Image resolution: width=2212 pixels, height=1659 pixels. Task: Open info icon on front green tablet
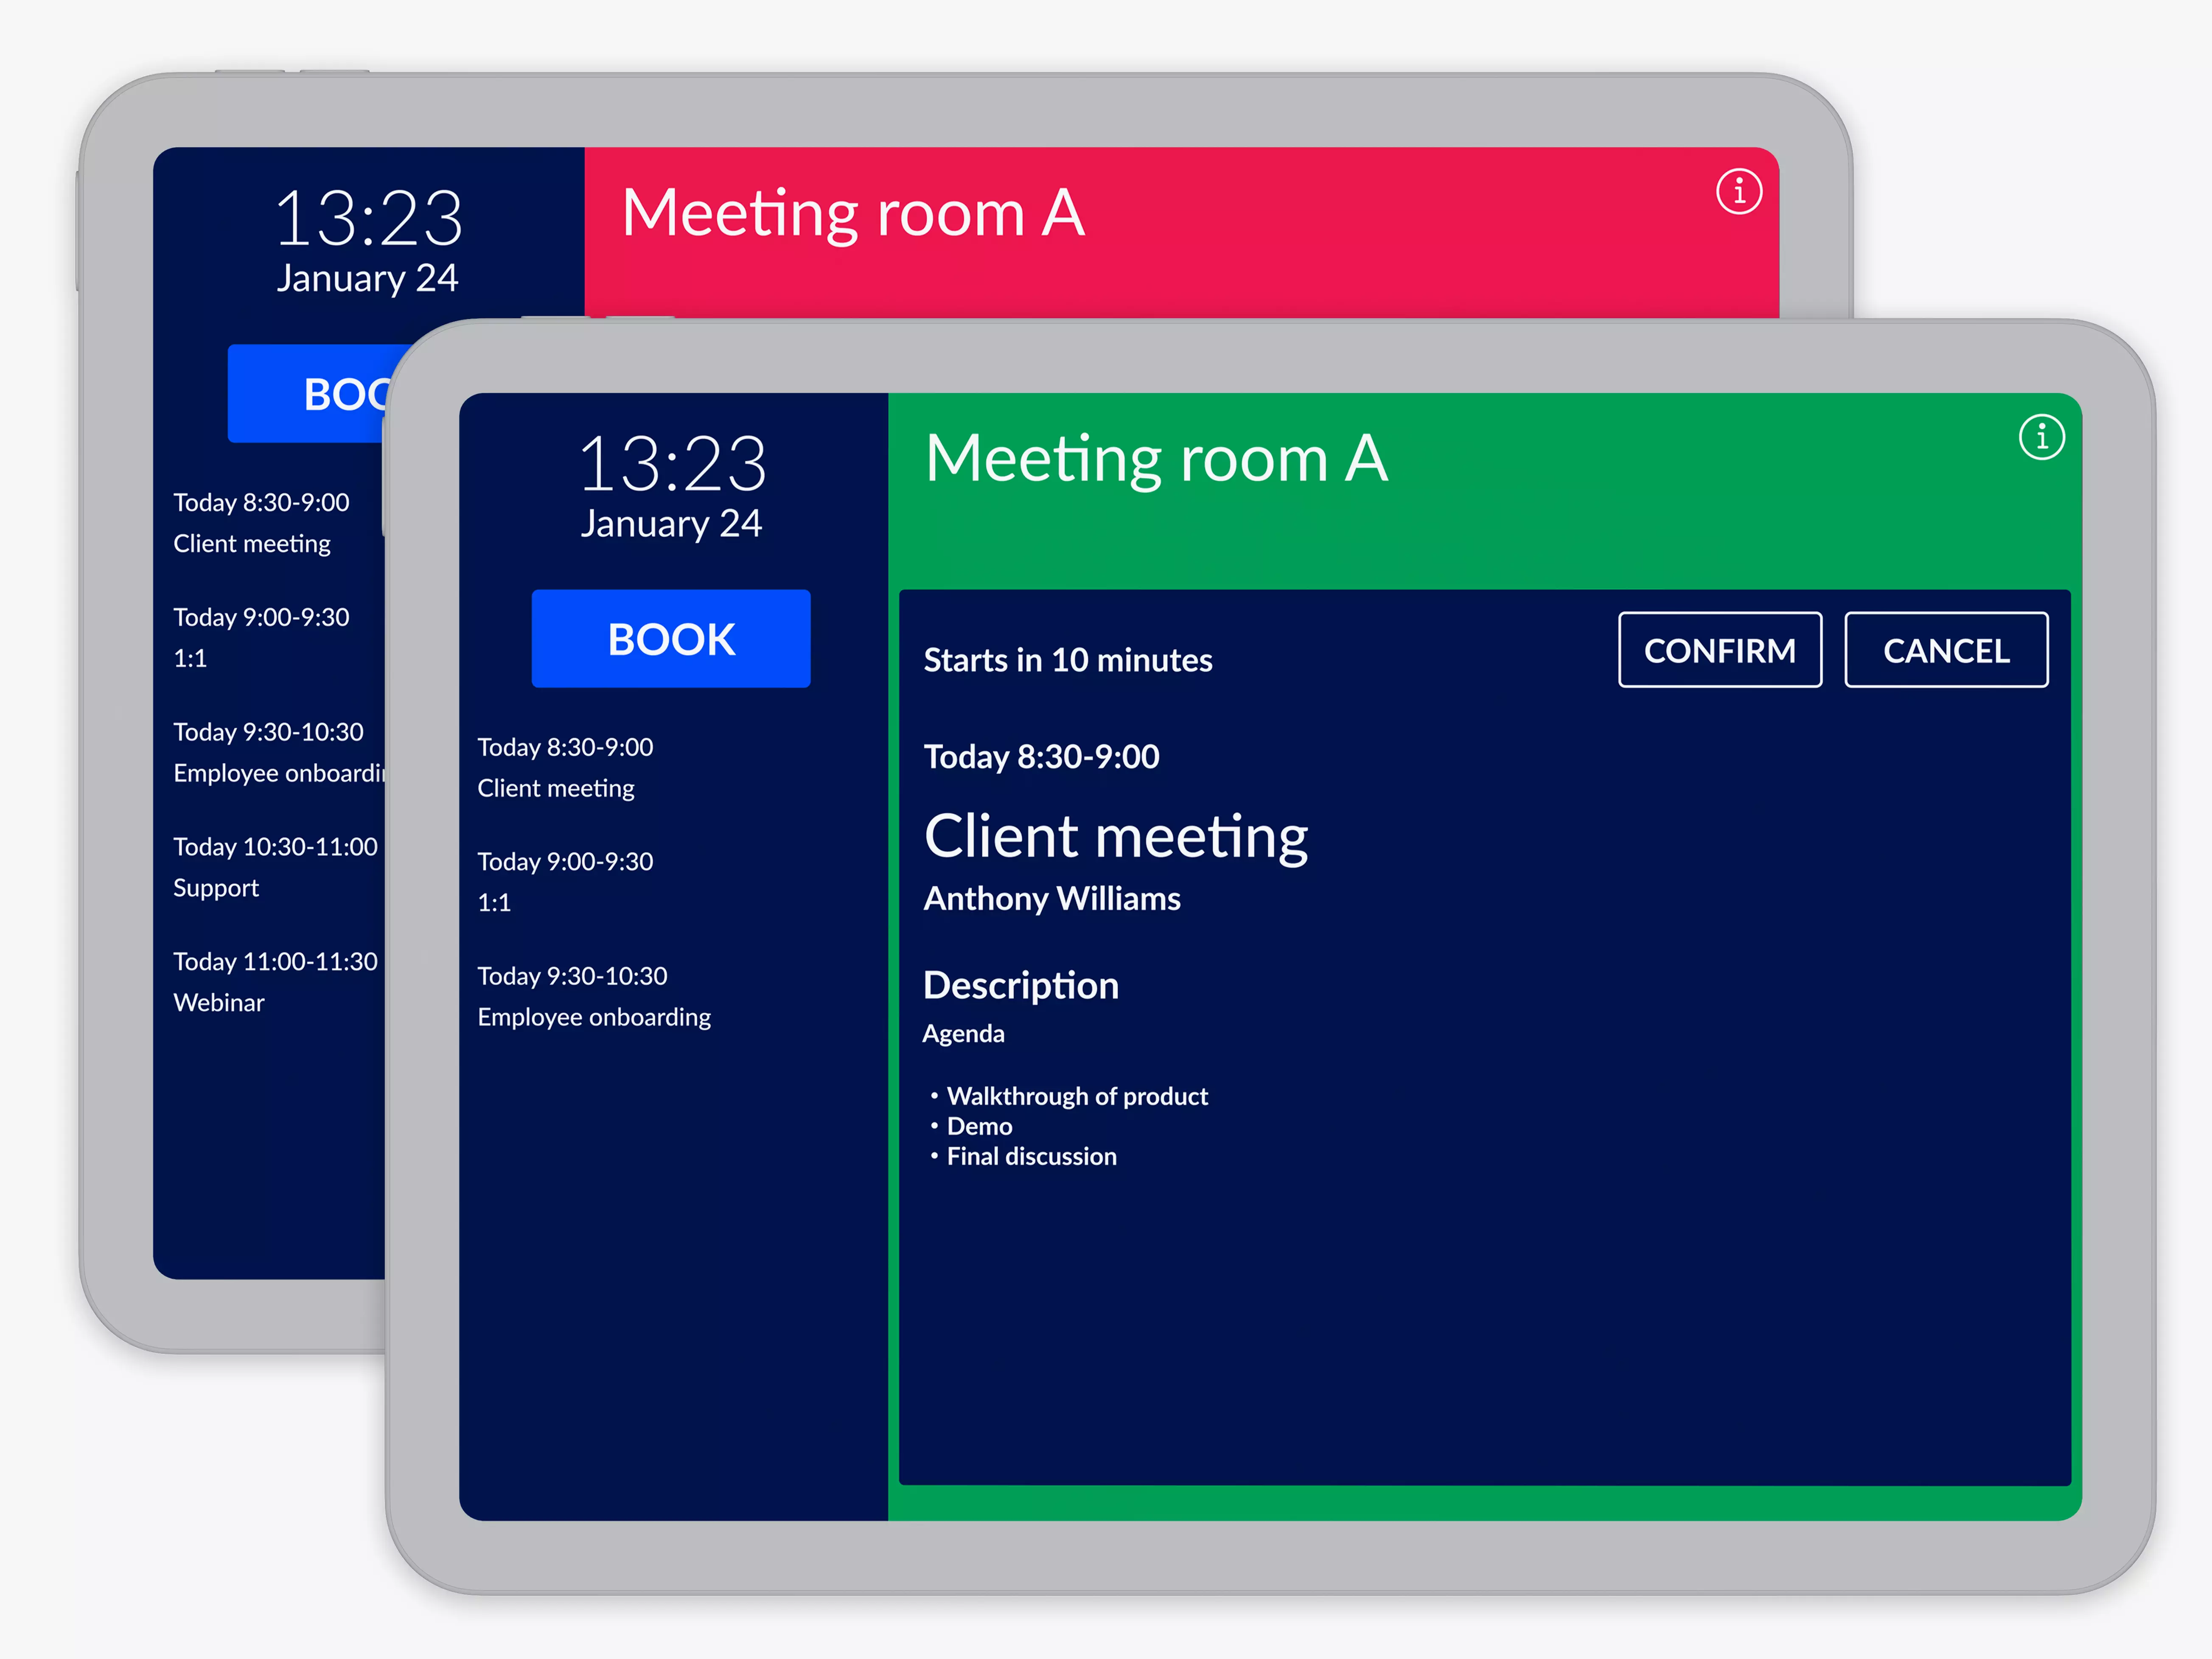(2041, 438)
